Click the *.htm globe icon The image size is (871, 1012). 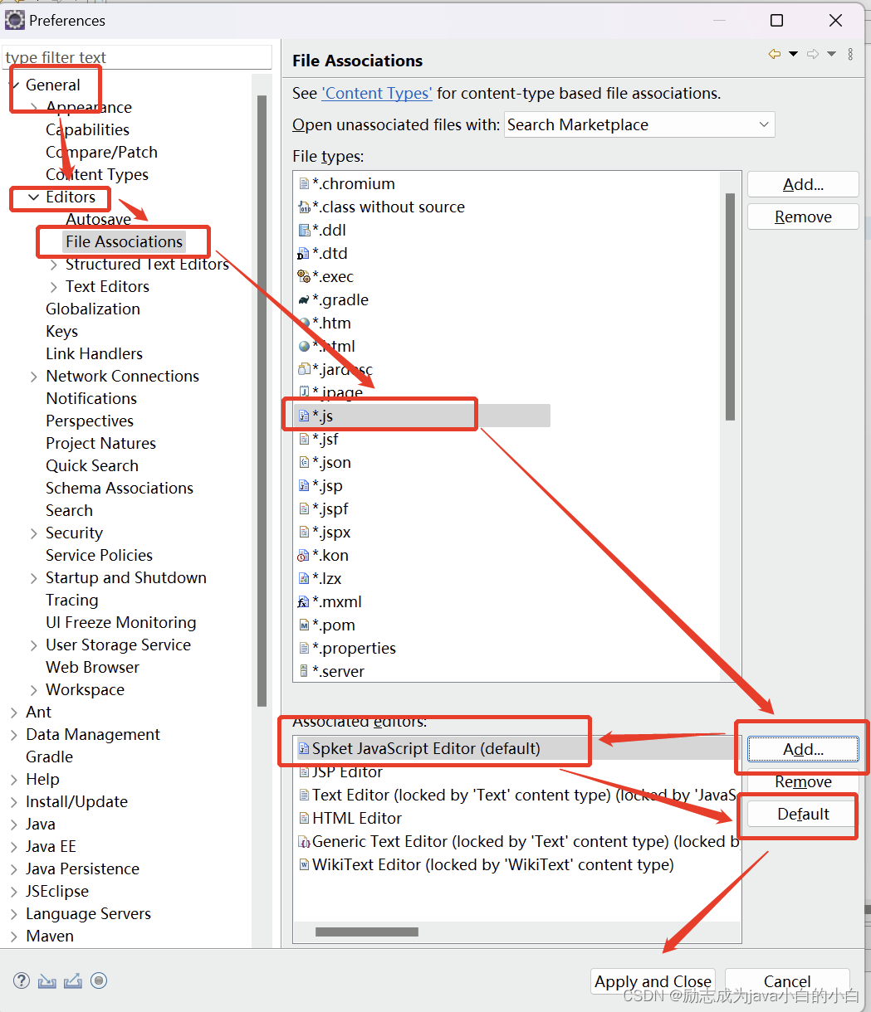pyautogui.click(x=304, y=324)
